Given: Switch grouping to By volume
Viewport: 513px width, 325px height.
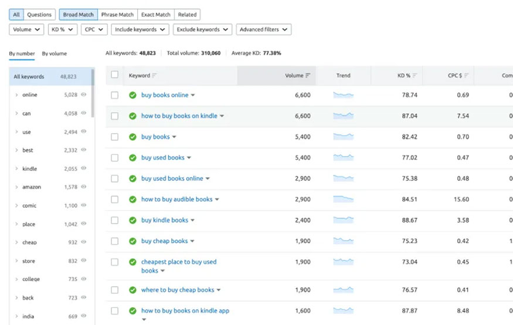Looking at the screenshot, I should [x=55, y=53].
